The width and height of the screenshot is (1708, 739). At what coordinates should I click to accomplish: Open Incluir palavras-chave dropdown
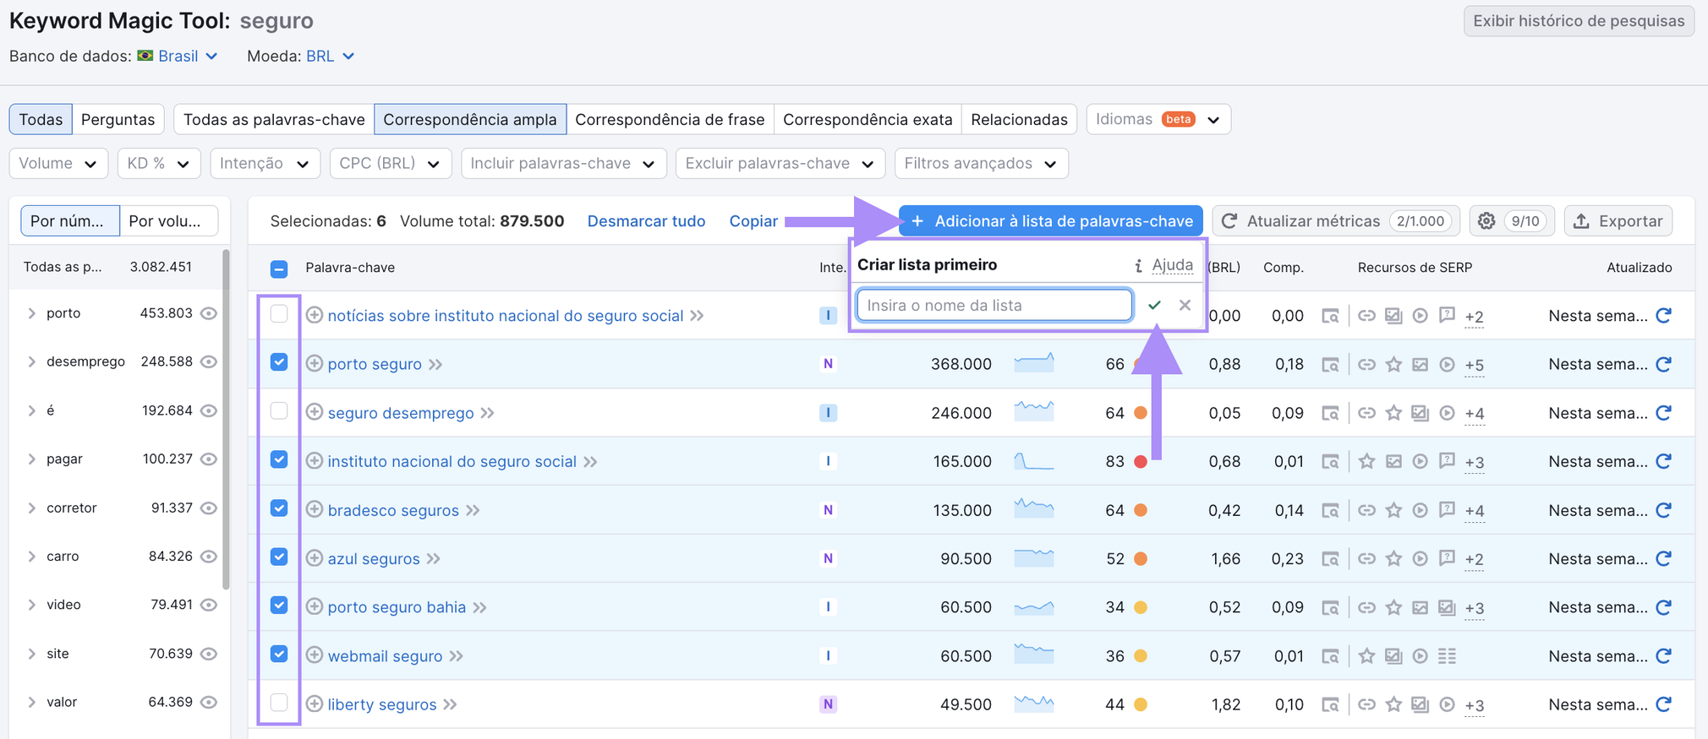563,163
